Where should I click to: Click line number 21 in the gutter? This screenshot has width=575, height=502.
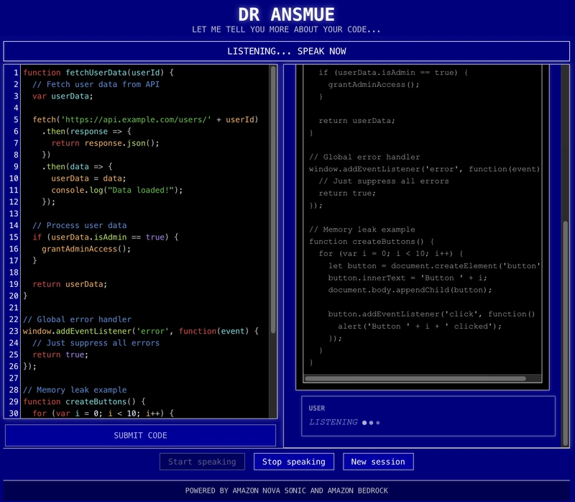click(x=14, y=308)
